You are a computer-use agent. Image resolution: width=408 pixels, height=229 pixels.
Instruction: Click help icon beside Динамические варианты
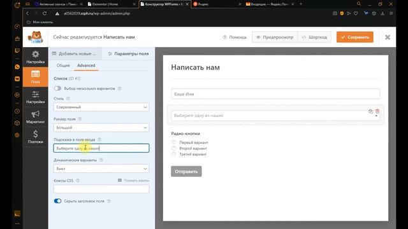101,160
